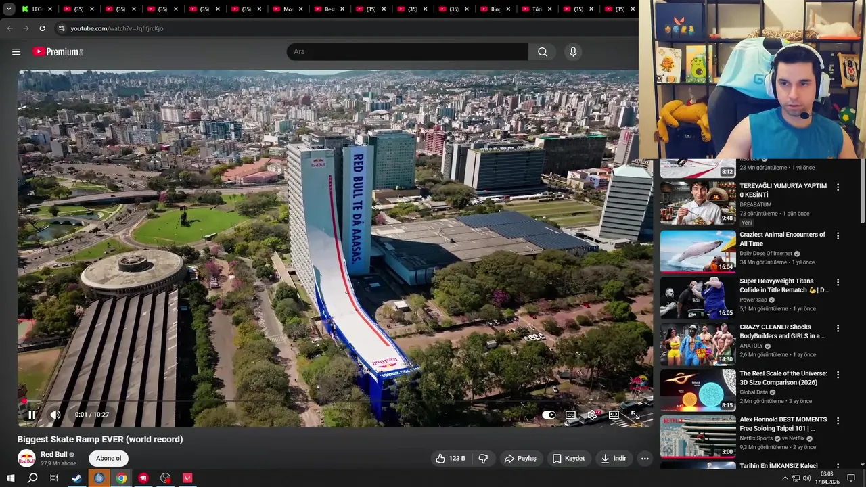Subscribe using the 'Abone ol' button
Image resolution: width=866 pixels, height=487 pixels.
[108, 459]
